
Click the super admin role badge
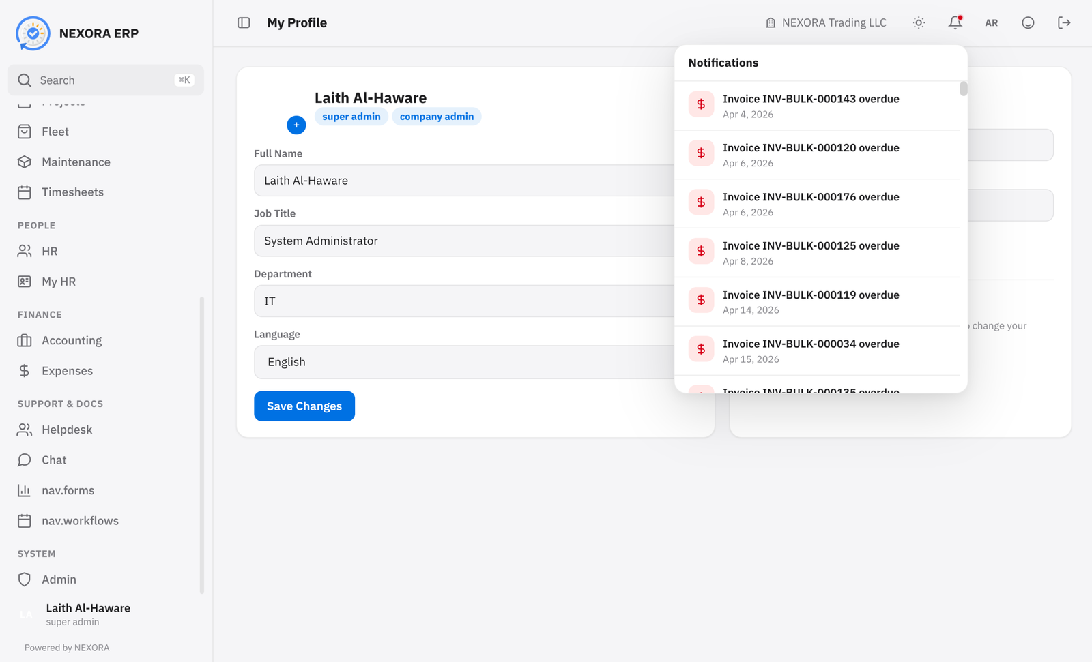pos(351,117)
